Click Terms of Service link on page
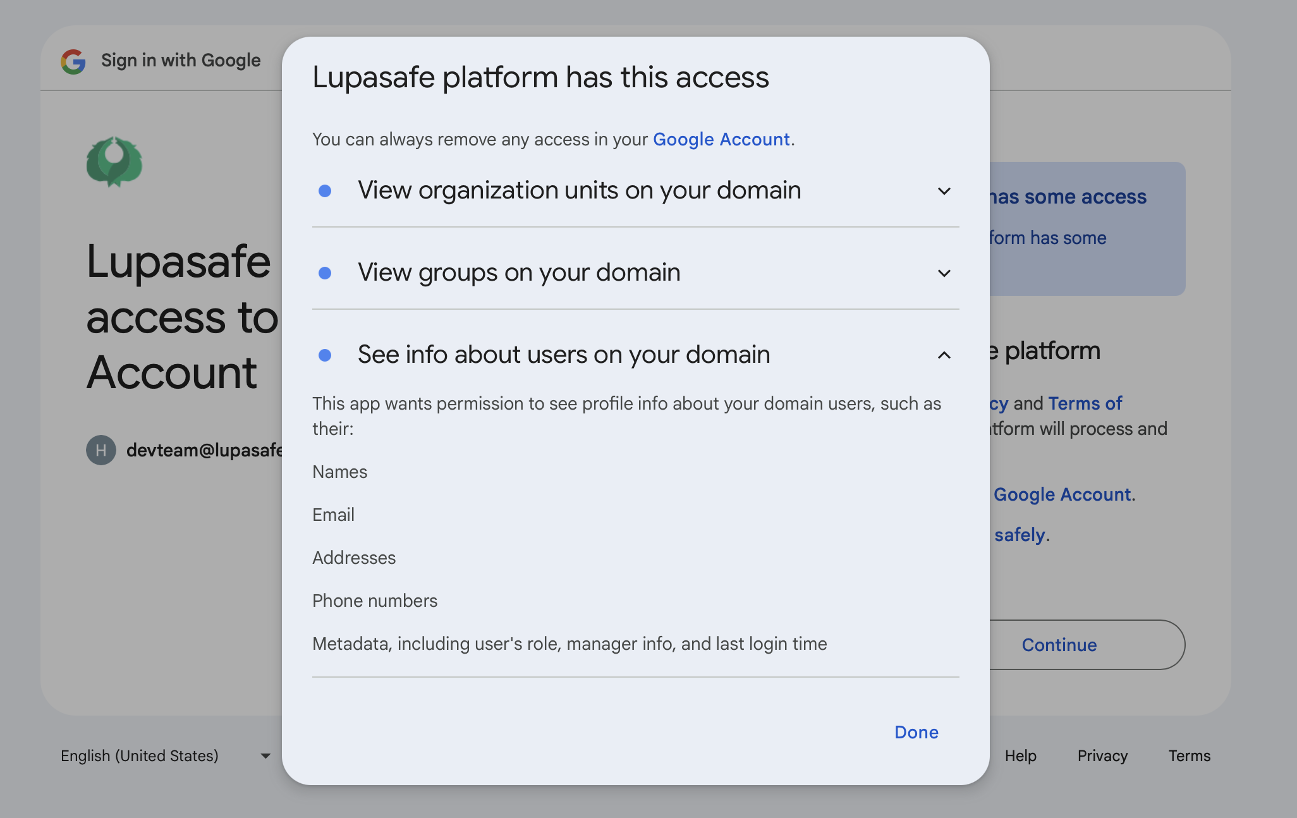Viewport: 1297px width, 818px height. tap(1085, 403)
